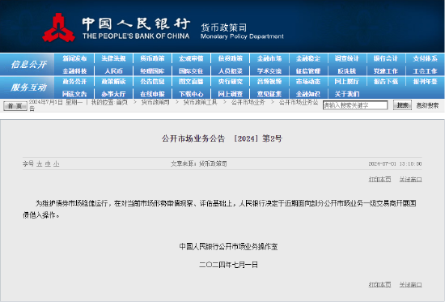Select the 反洗钱 navigation item
Viewport: 445px width, 302px height.
coord(347,70)
